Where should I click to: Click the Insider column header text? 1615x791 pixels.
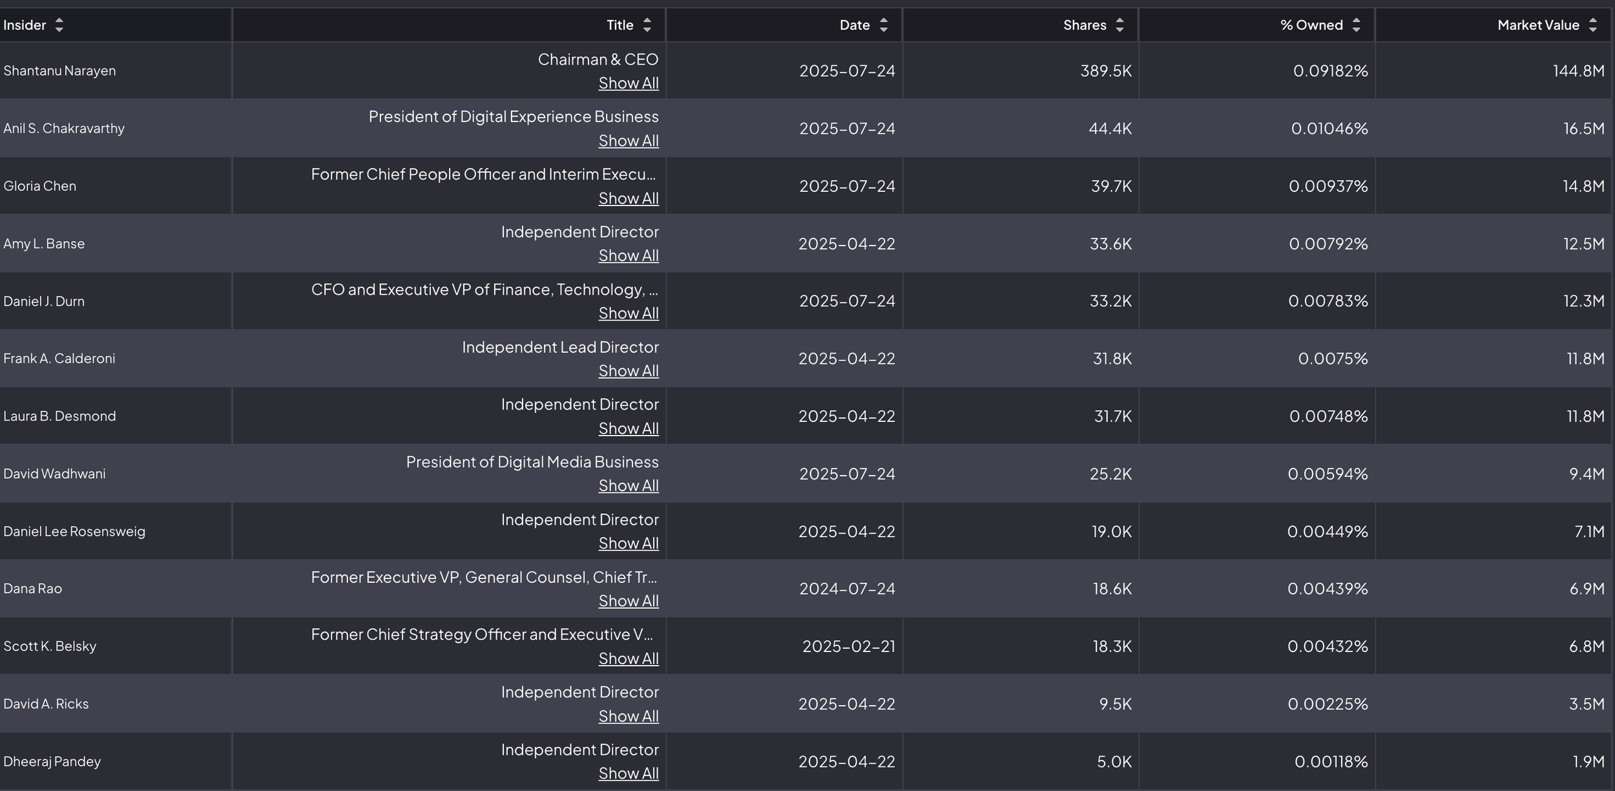(x=25, y=25)
